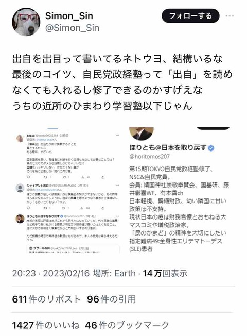Open the left screenshot of reply tweets
Screen dimensions: 247x336
click(x=68, y=190)
